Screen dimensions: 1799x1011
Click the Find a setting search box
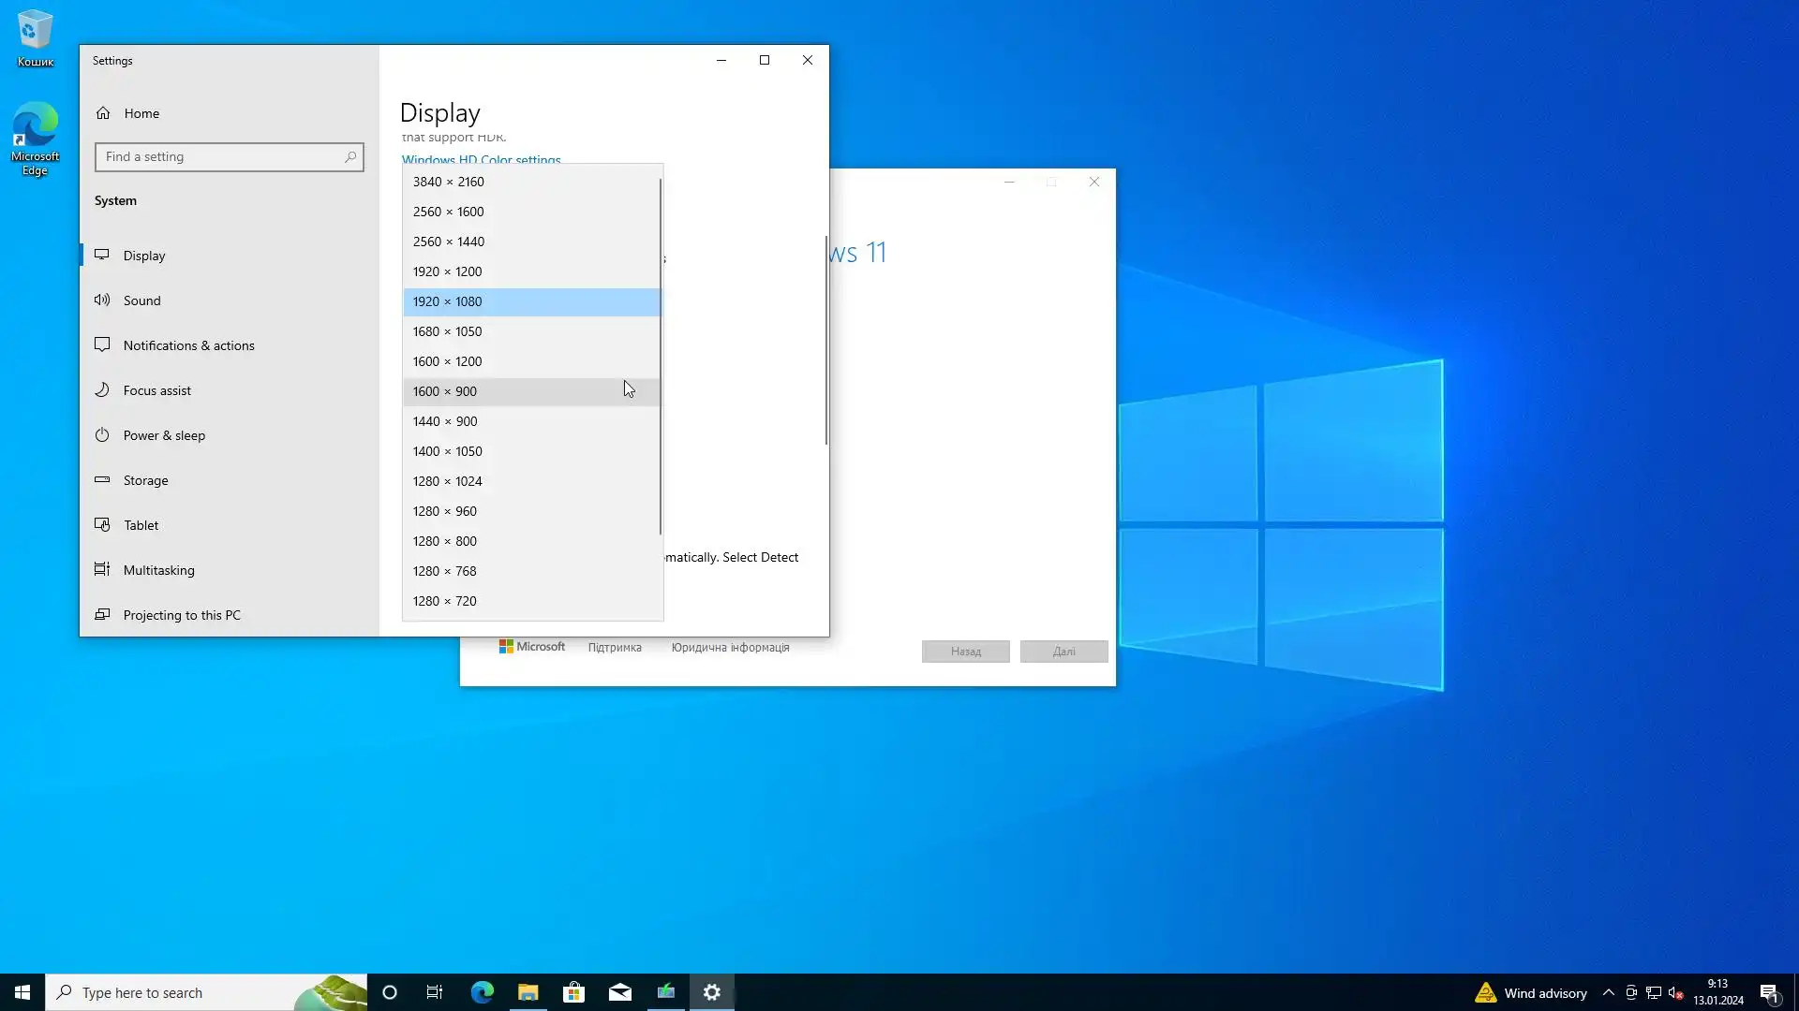[x=223, y=157]
